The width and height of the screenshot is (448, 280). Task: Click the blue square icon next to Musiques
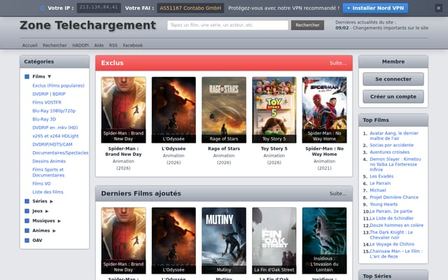tap(27, 220)
